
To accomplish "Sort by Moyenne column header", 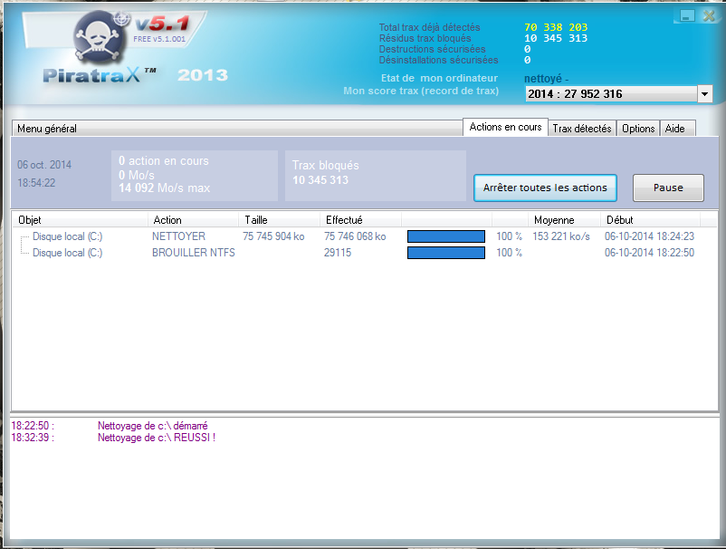I will tap(564, 220).
